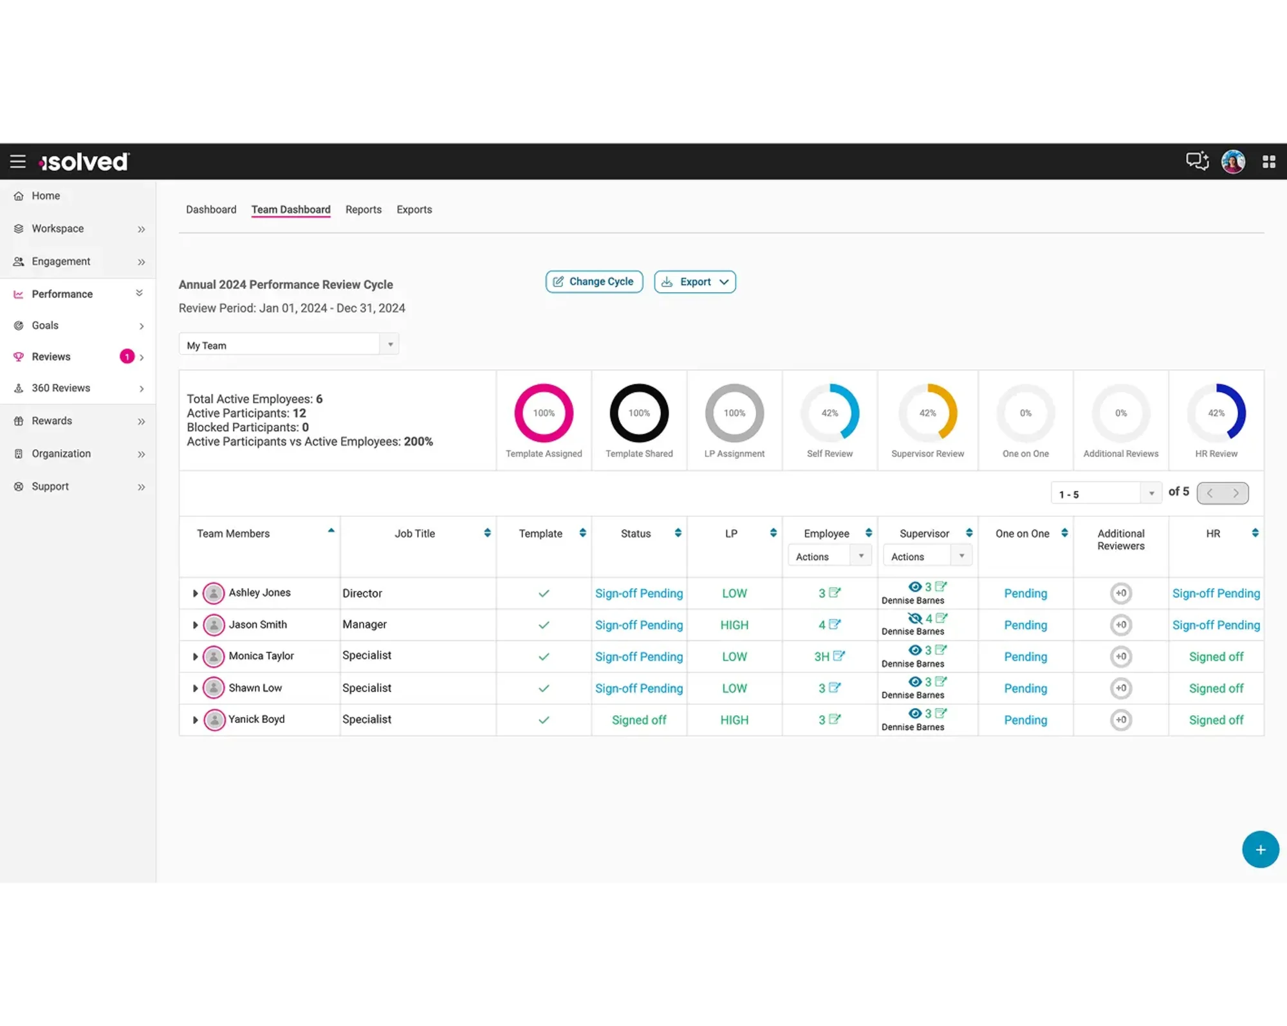
Task: Open the messages icon in the top bar
Action: 1197,161
